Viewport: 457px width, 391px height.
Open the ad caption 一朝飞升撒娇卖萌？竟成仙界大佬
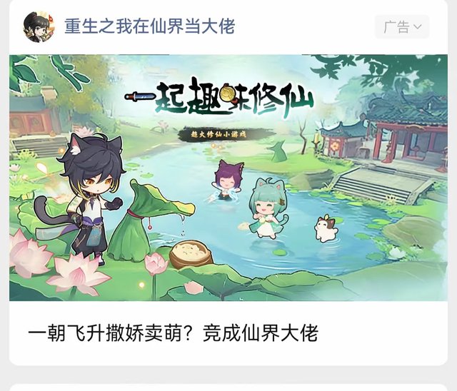173,333
